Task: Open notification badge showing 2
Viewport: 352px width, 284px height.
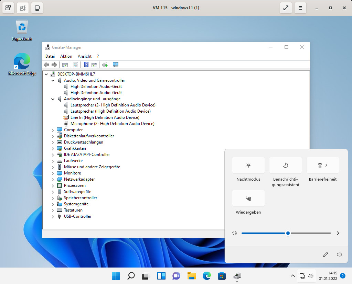Action: click(x=343, y=276)
